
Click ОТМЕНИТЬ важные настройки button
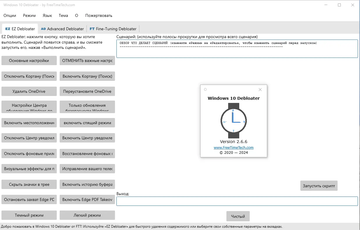point(87,61)
